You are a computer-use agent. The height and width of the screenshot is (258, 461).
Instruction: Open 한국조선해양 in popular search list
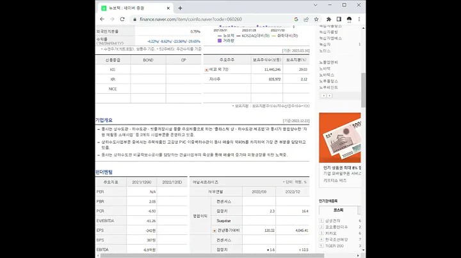(336, 239)
